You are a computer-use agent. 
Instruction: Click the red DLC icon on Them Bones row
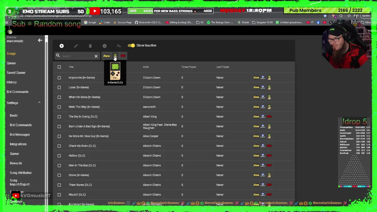click(269, 185)
